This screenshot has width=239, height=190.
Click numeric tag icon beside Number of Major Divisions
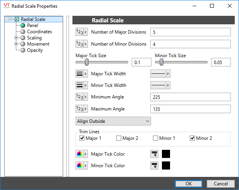[x=79, y=32]
